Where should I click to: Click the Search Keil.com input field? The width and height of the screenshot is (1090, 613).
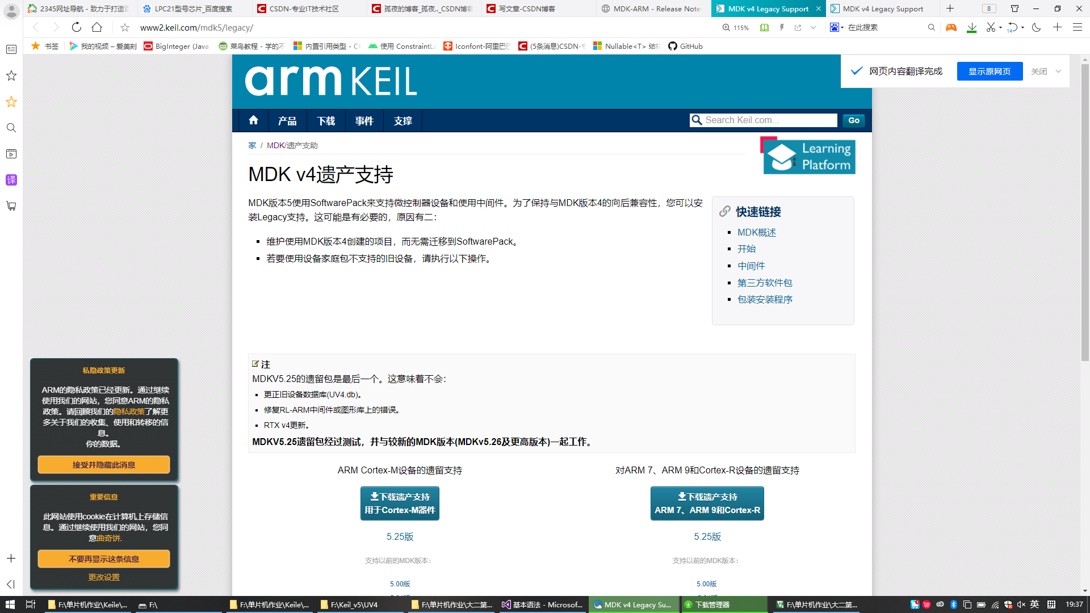764,120
